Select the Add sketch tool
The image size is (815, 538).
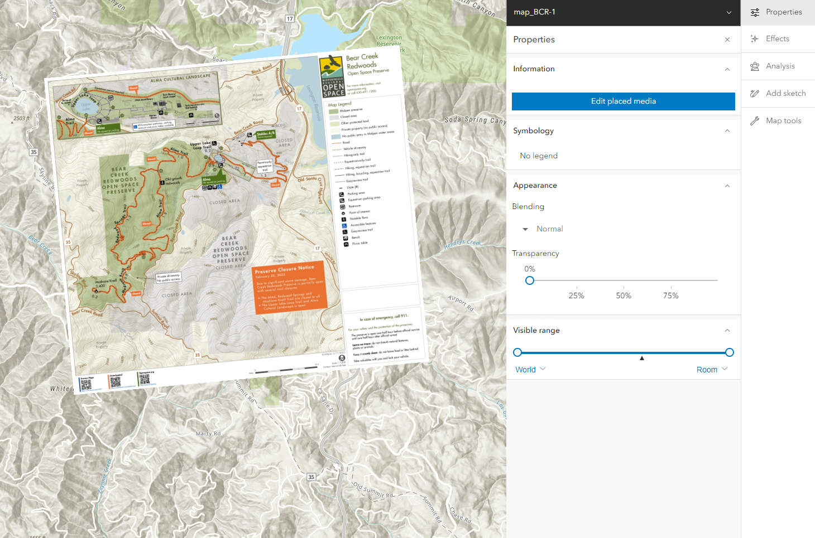point(778,93)
